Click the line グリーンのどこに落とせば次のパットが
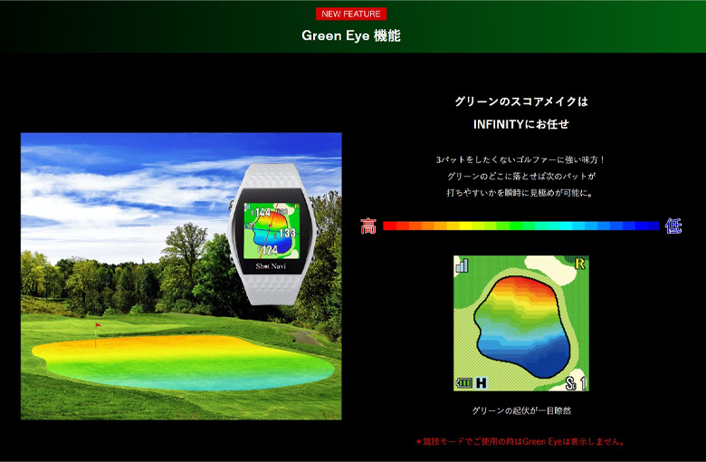This screenshot has height=462, width=706. [521, 177]
